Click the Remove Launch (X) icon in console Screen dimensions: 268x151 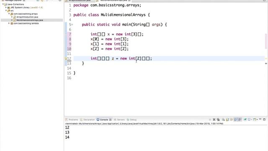[x=214, y=120]
